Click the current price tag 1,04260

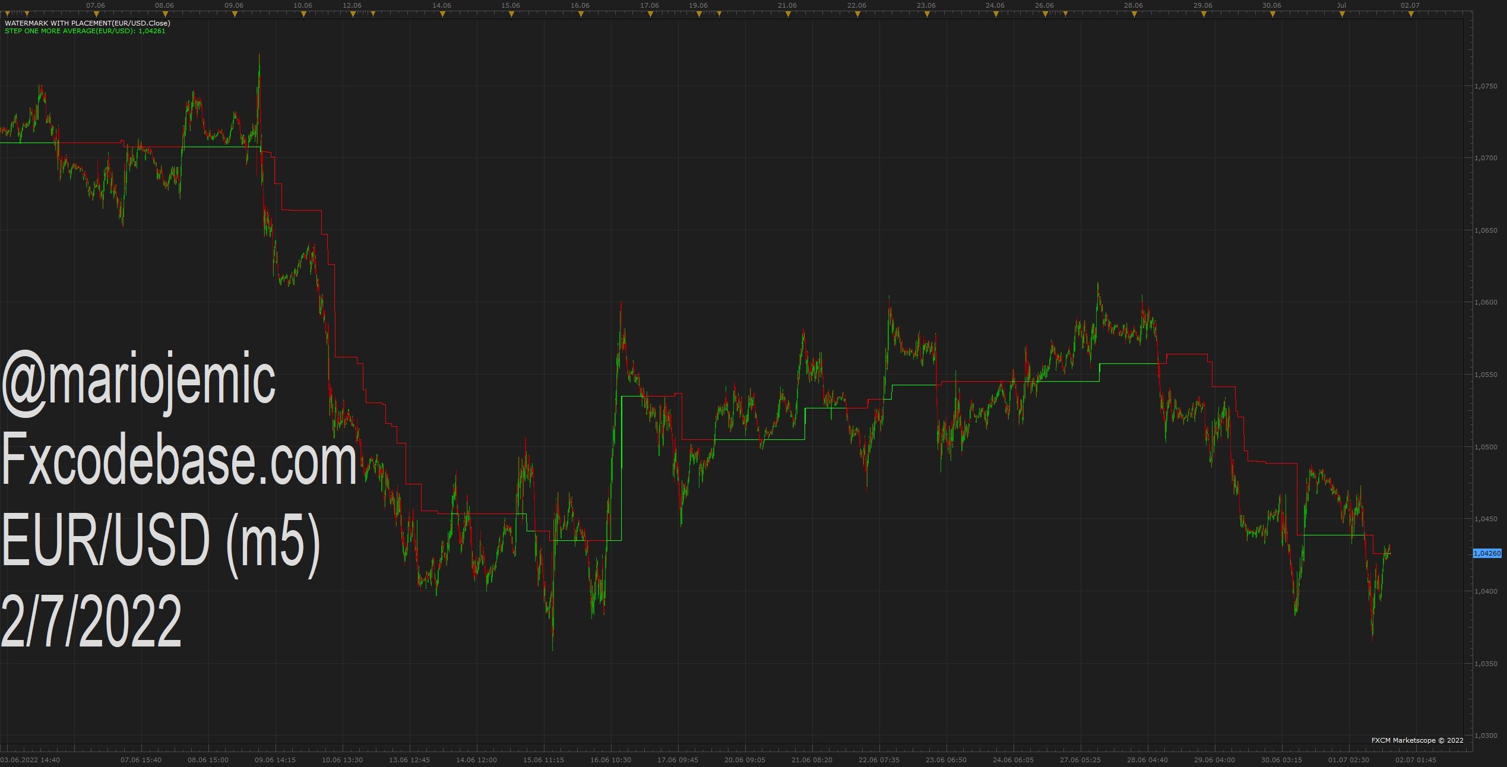point(1487,553)
